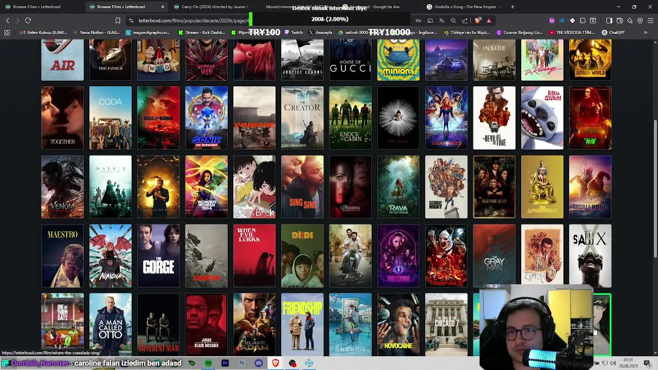The width and height of the screenshot is (658, 370).
Task: Open the Saw X poster
Action: click(x=590, y=255)
